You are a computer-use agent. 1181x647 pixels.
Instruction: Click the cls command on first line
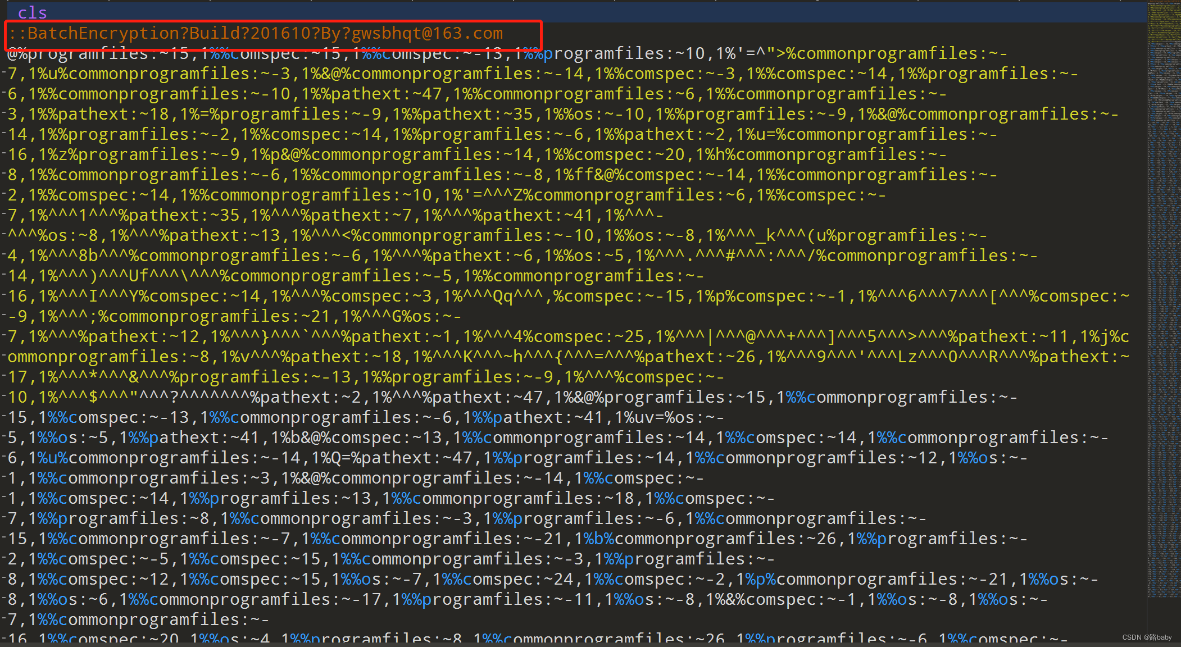[x=32, y=12]
